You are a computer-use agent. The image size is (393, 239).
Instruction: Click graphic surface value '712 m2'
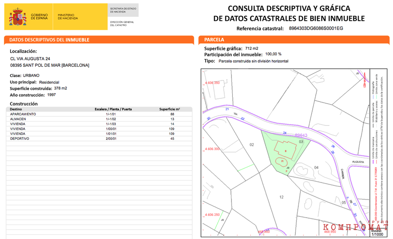coord(252,48)
